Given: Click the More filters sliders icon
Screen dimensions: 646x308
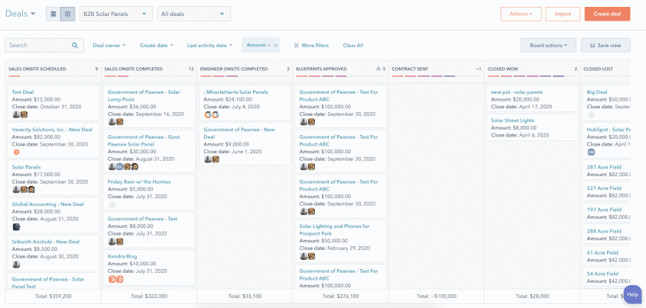Looking at the screenshot, I should [296, 46].
